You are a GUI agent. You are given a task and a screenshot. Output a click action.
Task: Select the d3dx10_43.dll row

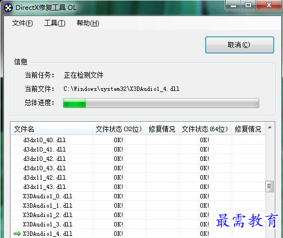click(138, 168)
